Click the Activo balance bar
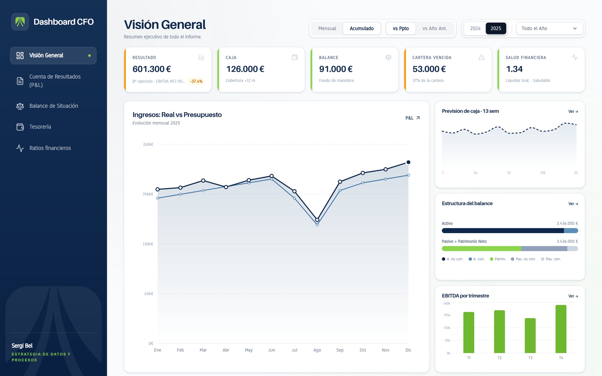 510,231
